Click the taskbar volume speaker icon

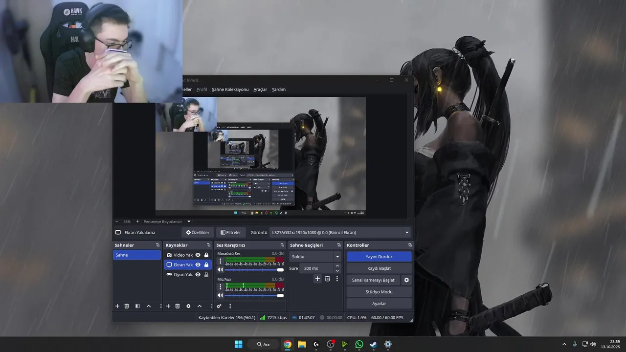pyautogui.click(x=593, y=344)
